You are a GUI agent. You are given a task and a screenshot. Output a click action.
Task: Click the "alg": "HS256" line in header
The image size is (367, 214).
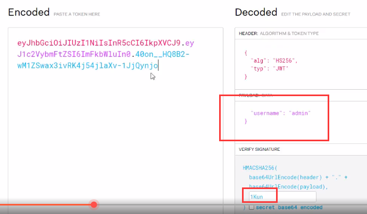pyautogui.click(x=275, y=61)
